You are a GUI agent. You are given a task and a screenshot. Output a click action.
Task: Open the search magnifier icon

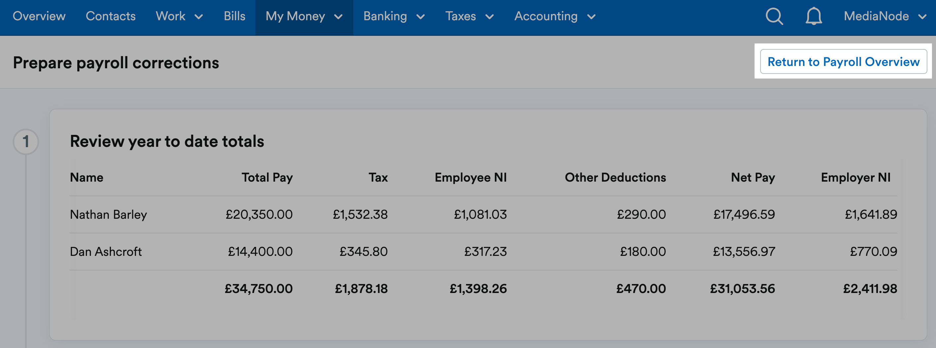774,16
